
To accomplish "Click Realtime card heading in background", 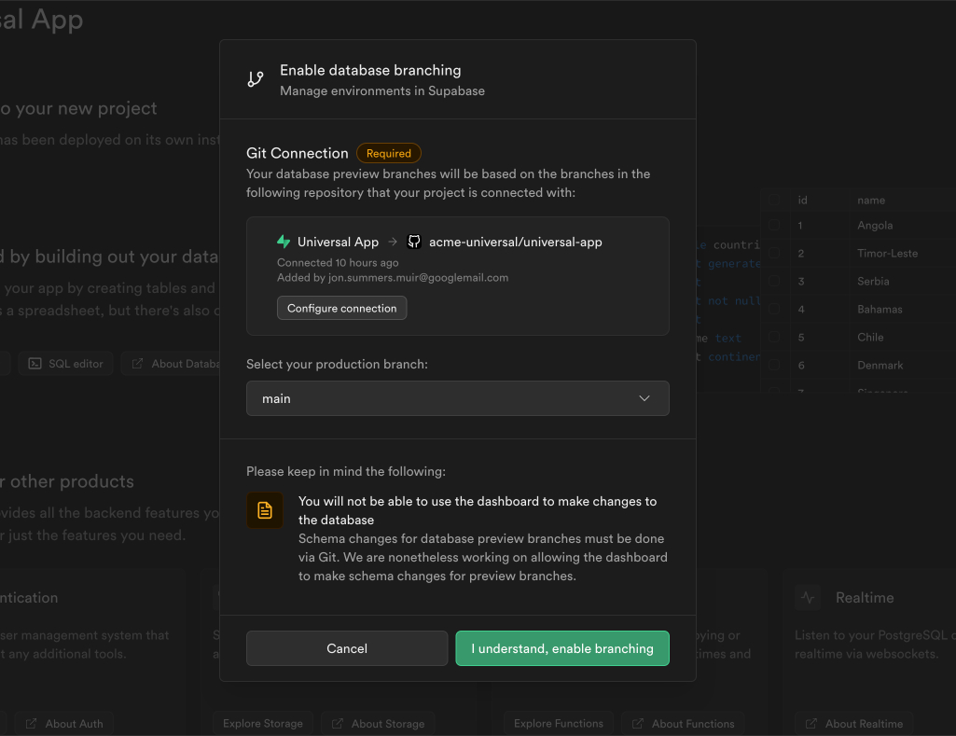I will coord(865,598).
